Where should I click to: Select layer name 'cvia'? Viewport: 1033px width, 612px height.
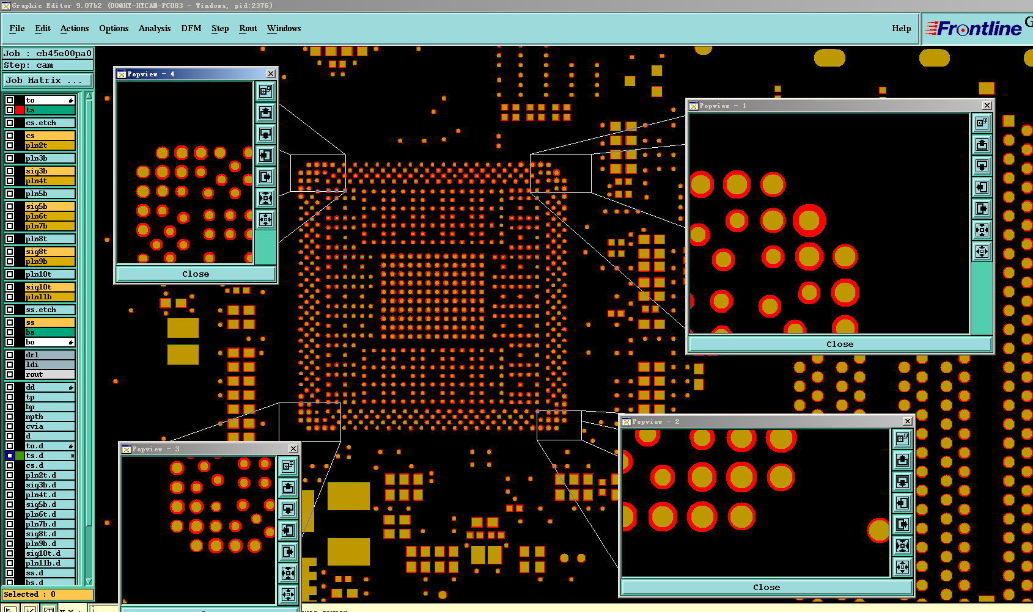[50, 426]
